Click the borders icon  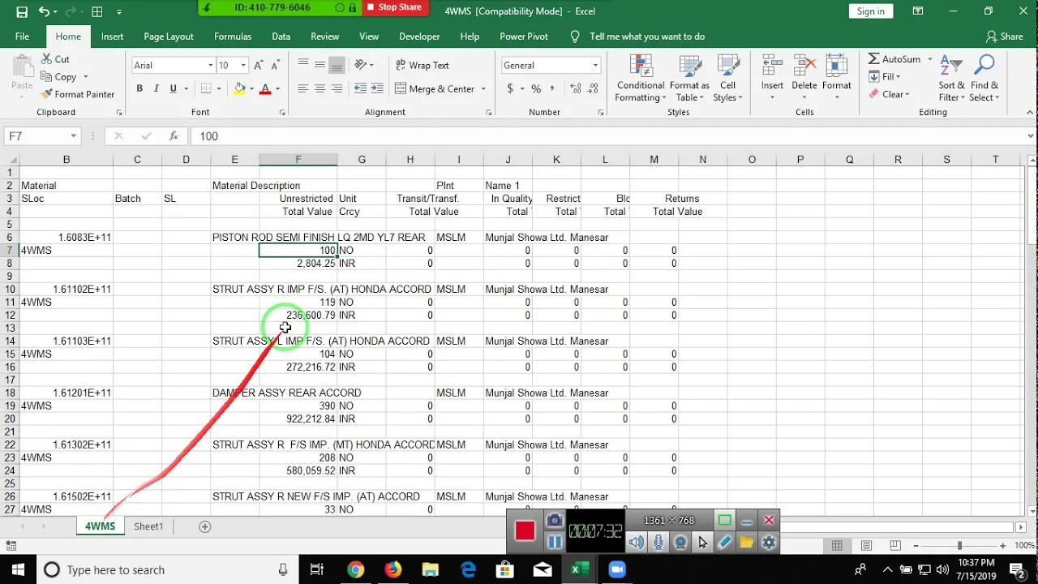pos(206,88)
